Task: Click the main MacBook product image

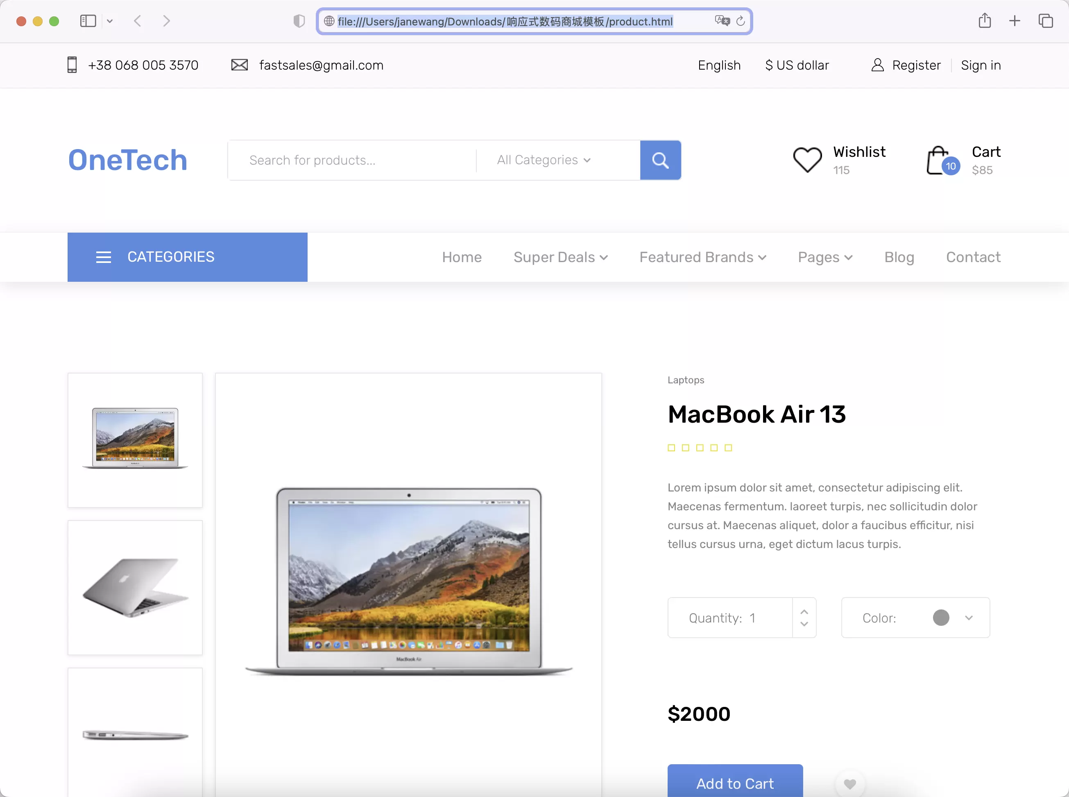Action: pos(409,581)
